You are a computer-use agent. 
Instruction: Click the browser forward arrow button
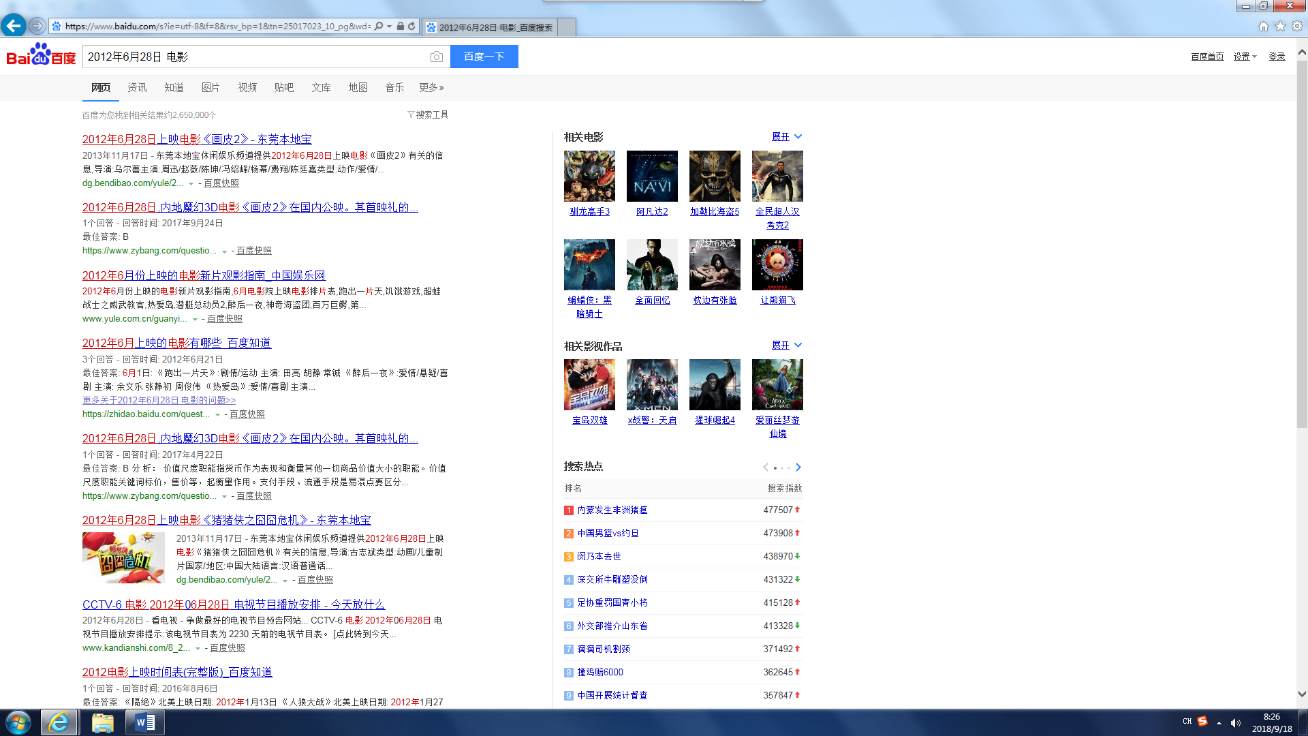37,26
